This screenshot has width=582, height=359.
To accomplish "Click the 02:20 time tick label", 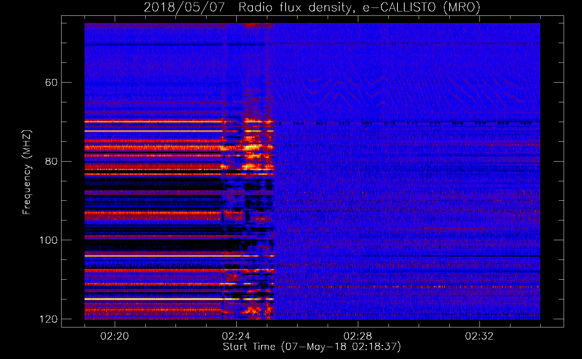I will [115, 336].
